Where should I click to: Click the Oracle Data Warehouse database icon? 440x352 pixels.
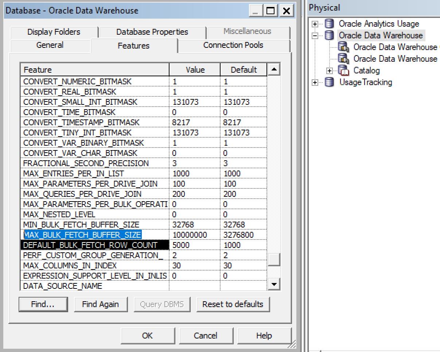tap(329, 35)
